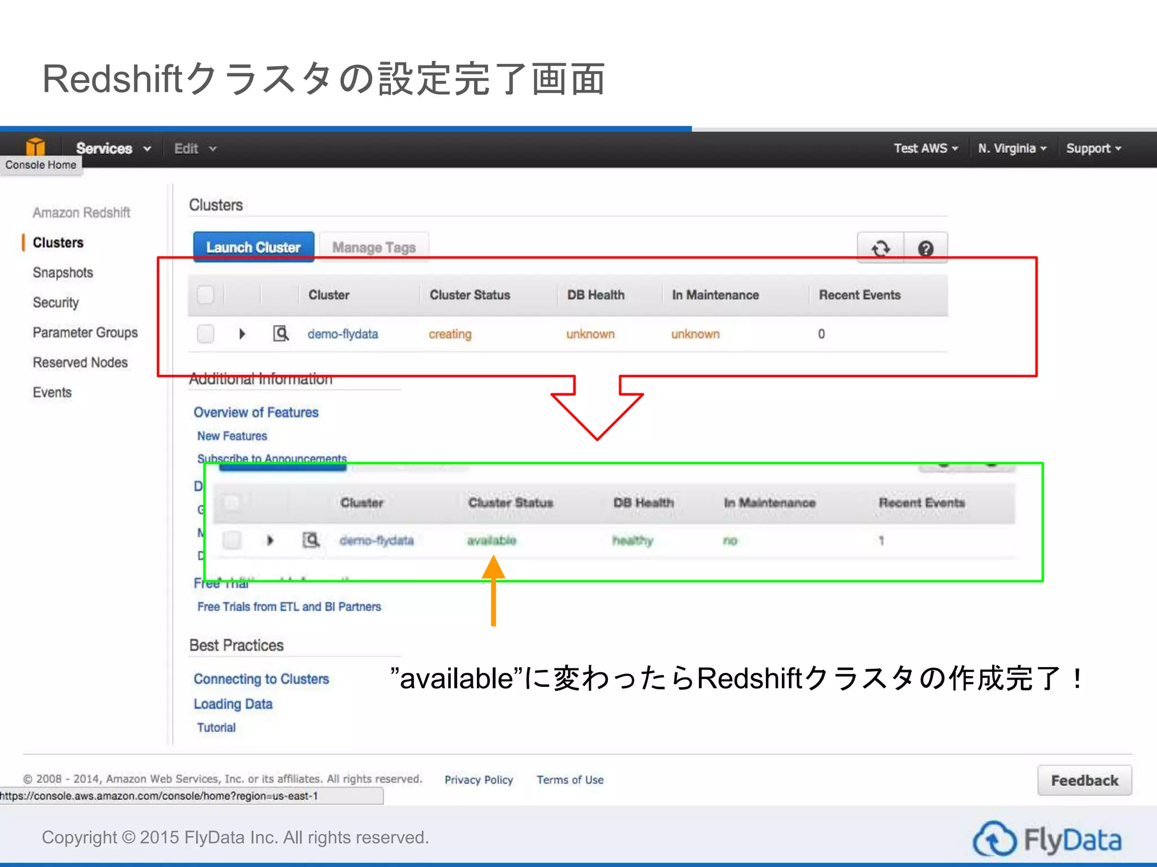Open the Services dropdown menu
This screenshot has width=1157, height=867.
[113, 148]
